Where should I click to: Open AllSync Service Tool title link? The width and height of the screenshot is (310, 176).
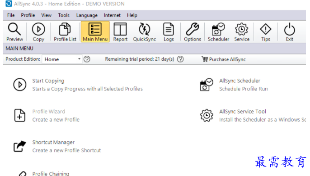[243, 112]
